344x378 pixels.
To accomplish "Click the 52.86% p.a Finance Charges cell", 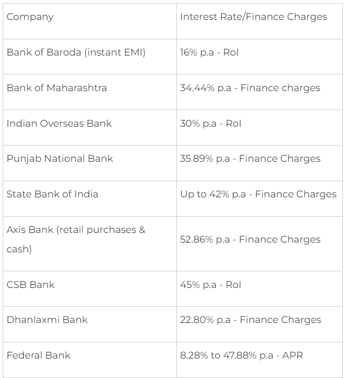I will pyautogui.click(x=259, y=244).
